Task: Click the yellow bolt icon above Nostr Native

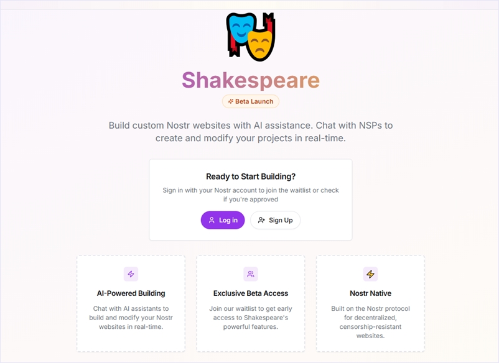Action: click(x=370, y=274)
